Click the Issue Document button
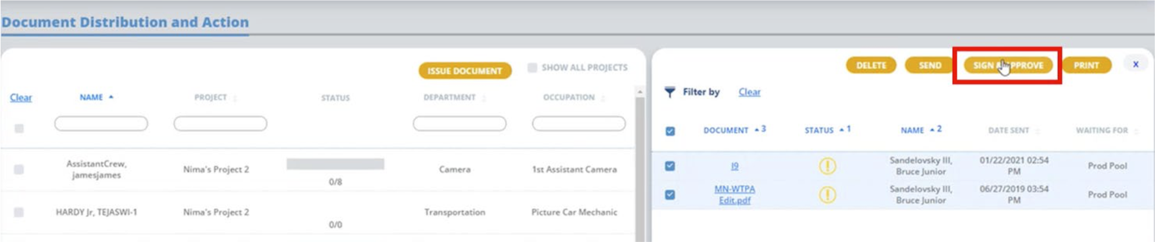The image size is (1156, 242). pos(465,71)
